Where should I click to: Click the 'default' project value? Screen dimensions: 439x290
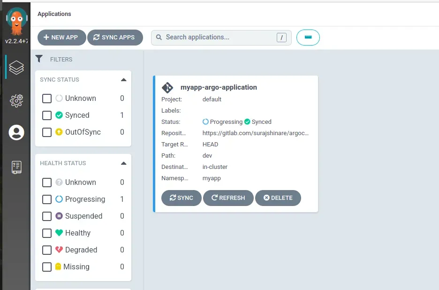pyautogui.click(x=212, y=99)
